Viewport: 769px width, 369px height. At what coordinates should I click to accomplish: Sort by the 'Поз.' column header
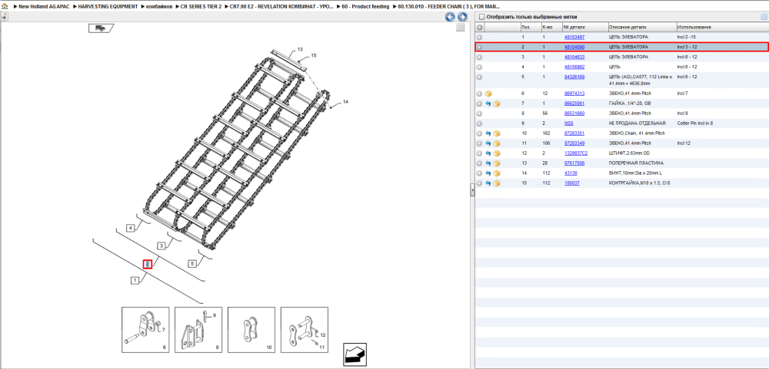pyautogui.click(x=530, y=28)
